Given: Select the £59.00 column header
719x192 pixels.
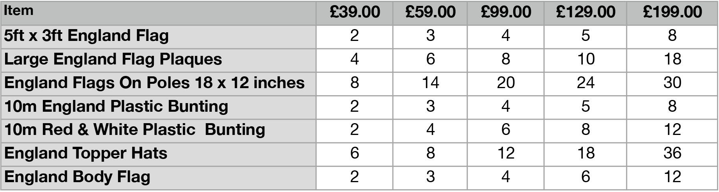Looking at the screenshot, I should click(430, 13).
